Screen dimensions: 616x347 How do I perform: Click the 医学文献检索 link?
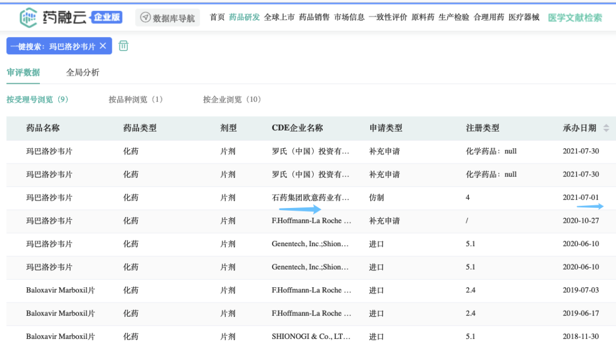coord(574,18)
